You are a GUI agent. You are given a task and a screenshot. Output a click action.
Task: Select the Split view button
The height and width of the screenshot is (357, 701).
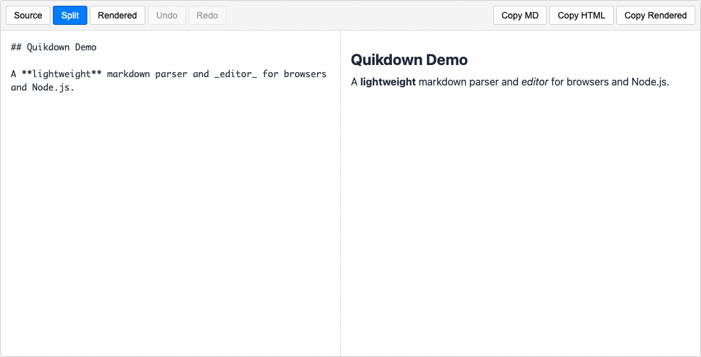(x=70, y=15)
